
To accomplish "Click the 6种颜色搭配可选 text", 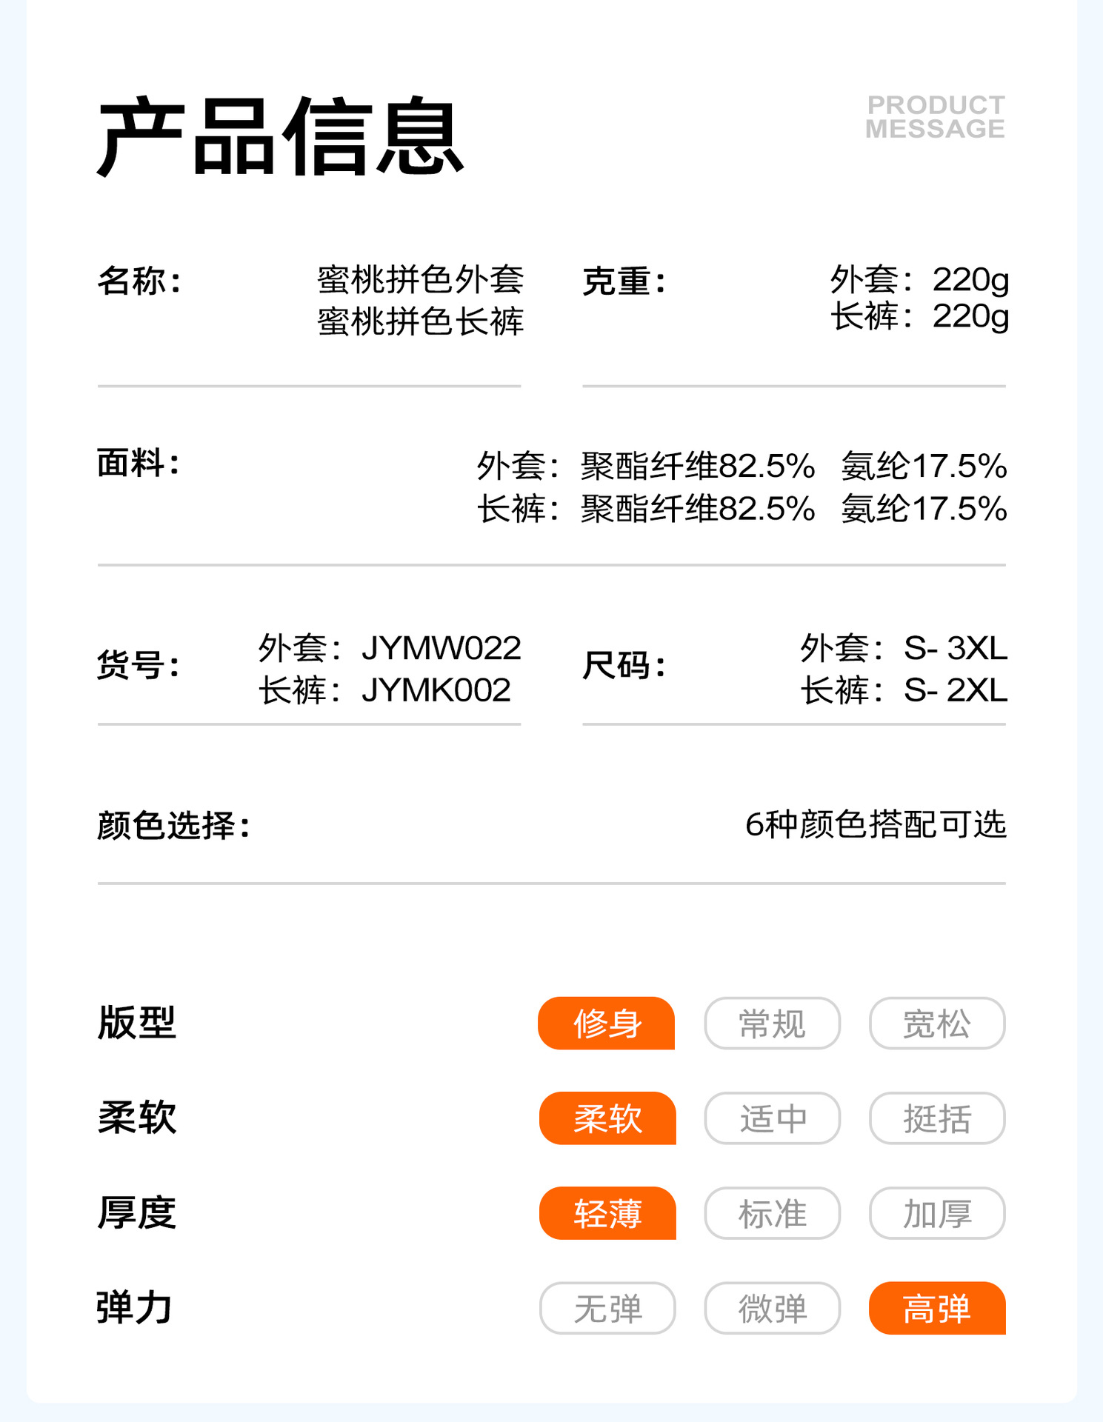I will 876,824.
